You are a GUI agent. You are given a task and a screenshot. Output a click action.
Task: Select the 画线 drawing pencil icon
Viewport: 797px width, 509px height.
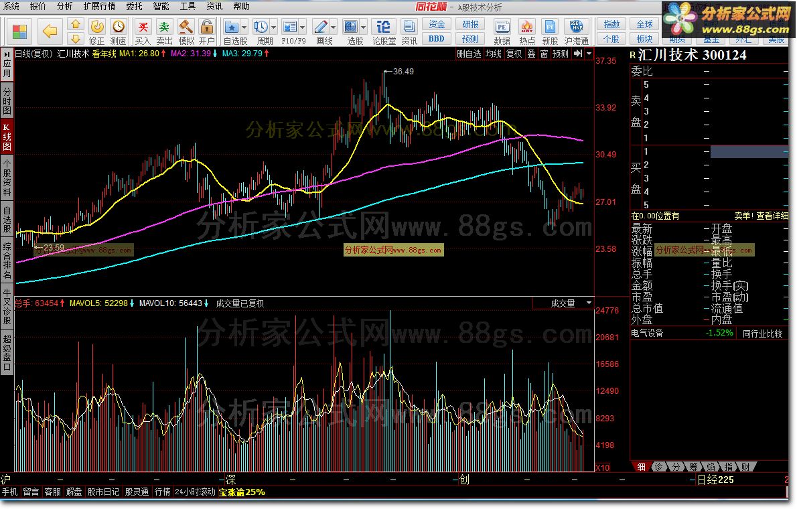[321, 31]
